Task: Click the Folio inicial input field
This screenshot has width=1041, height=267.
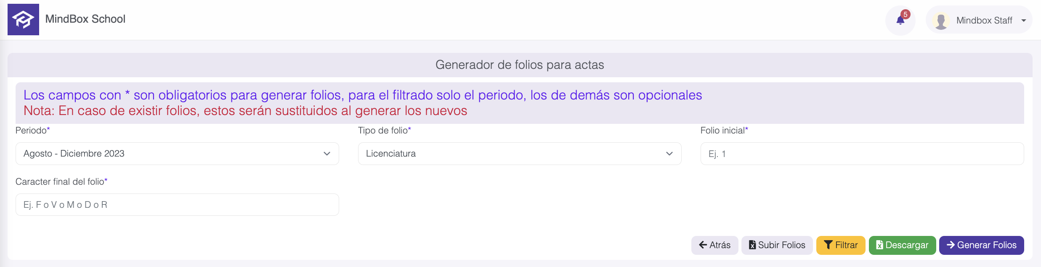Action: 862,154
